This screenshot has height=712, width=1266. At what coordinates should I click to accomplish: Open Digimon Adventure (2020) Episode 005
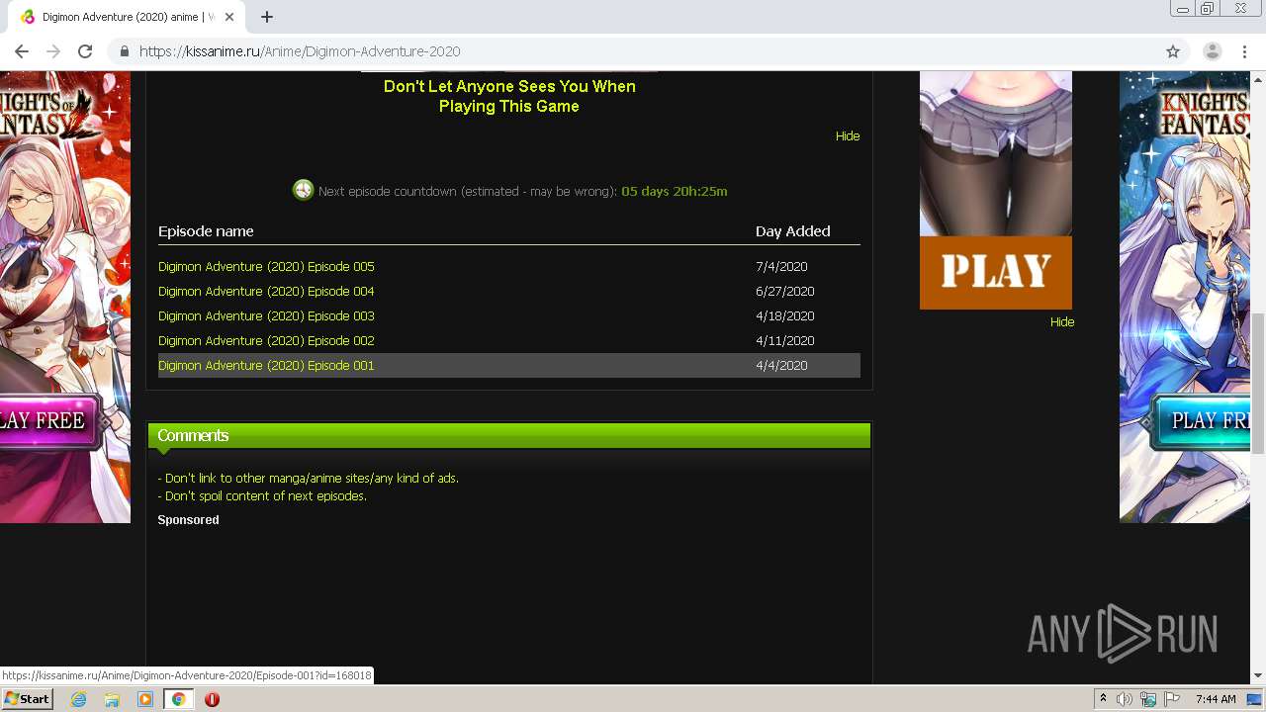(x=266, y=266)
